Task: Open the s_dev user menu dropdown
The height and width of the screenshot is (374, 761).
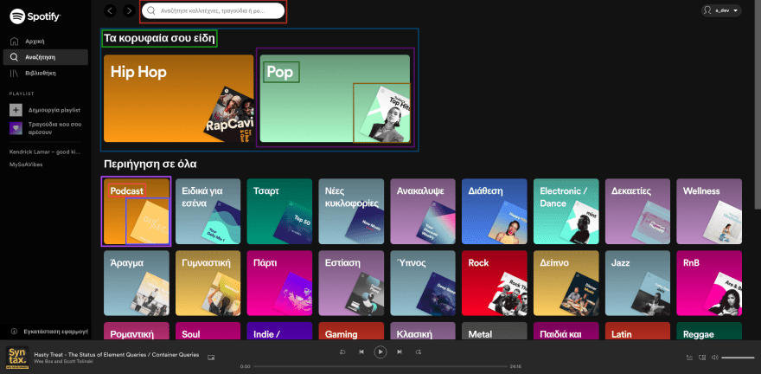Action: (721, 10)
